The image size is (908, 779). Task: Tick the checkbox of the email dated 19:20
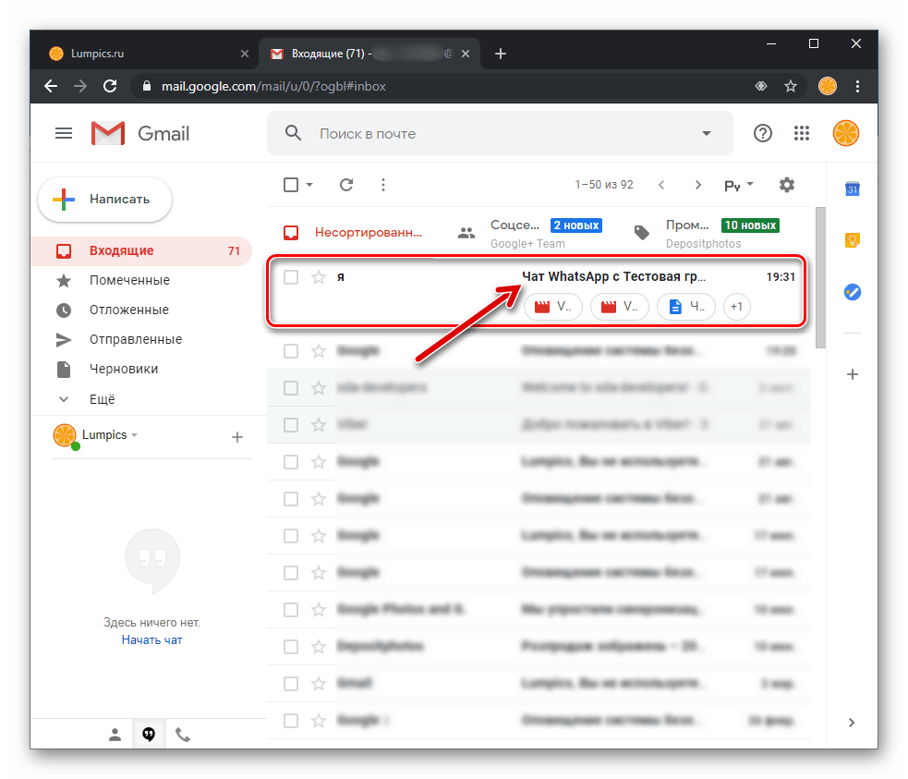(x=291, y=351)
